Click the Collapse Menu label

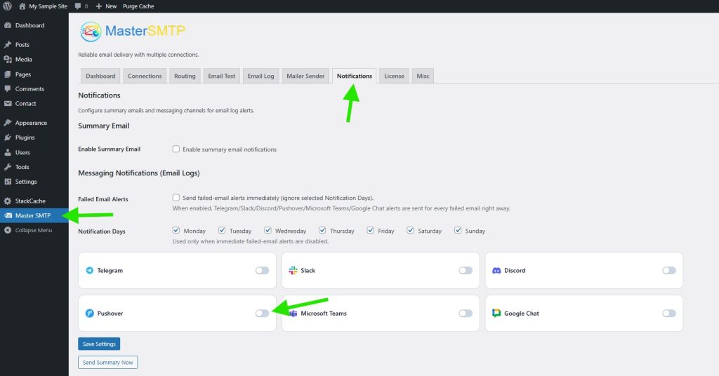point(34,230)
